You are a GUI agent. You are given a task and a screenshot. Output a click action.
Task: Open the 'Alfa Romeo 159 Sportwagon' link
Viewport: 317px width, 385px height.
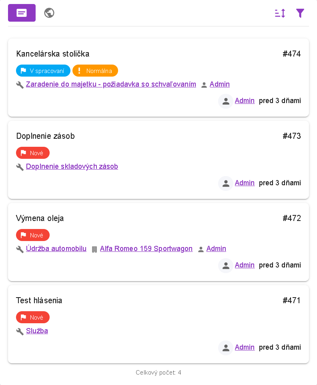point(146,249)
